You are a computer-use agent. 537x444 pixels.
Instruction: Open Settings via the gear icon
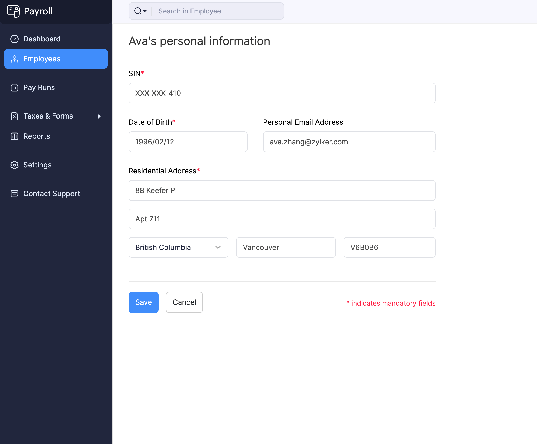coord(15,165)
